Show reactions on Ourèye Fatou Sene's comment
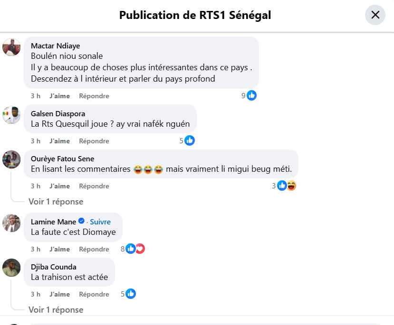 tap(286, 186)
